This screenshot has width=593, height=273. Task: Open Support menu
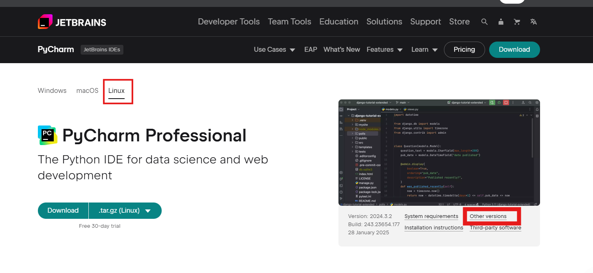coord(426,22)
